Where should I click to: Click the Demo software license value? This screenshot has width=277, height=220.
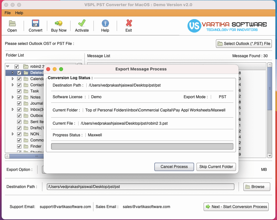96,97
